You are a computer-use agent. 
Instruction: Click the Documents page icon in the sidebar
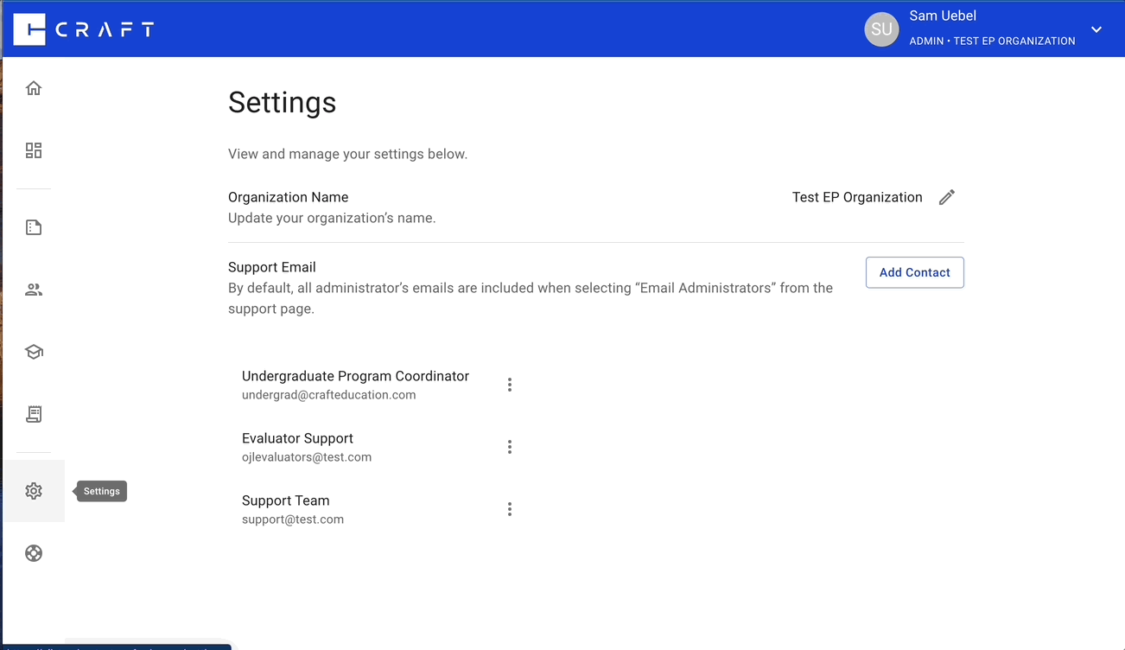tap(33, 226)
